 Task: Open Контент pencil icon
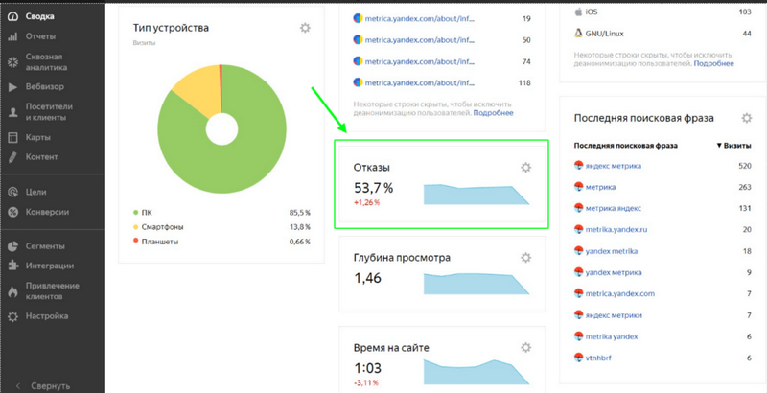(13, 157)
